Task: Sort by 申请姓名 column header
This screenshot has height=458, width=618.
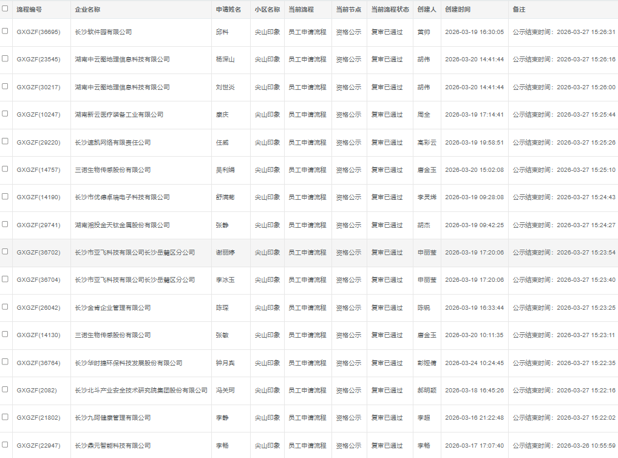Action: [229, 10]
